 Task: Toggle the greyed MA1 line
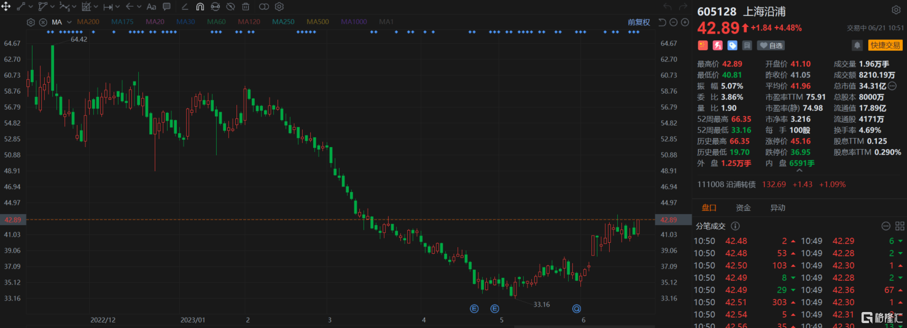click(386, 22)
